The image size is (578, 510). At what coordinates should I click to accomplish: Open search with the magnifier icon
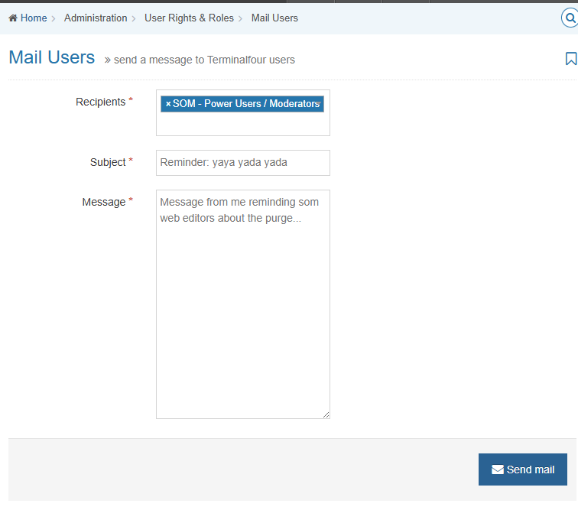[570, 18]
